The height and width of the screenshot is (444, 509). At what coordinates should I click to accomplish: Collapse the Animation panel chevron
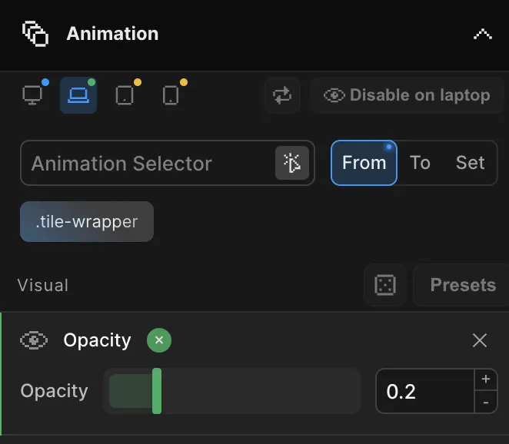[483, 34]
